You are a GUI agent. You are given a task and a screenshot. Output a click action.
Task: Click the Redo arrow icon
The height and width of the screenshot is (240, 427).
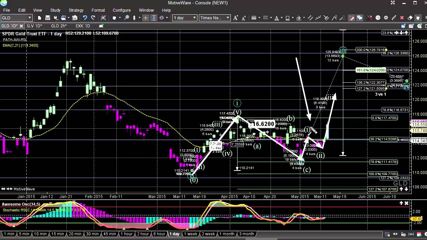point(93,18)
